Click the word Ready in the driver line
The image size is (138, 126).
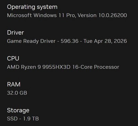31,41
